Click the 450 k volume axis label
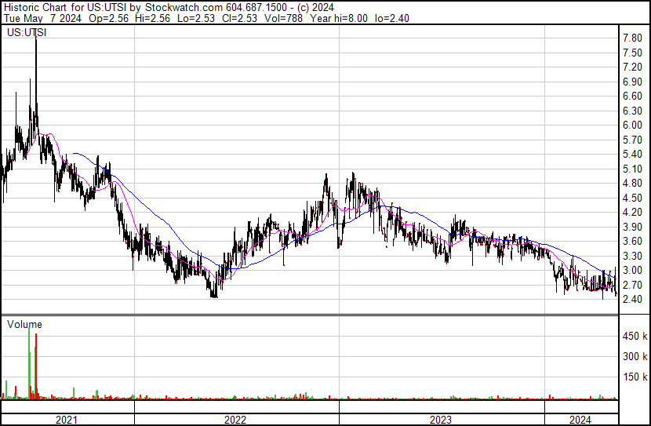The width and height of the screenshot is (651, 426). pos(635,337)
